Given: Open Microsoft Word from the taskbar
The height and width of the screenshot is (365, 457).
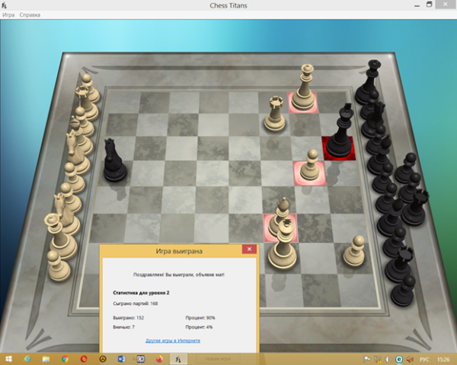Looking at the screenshot, I should (122, 357).
